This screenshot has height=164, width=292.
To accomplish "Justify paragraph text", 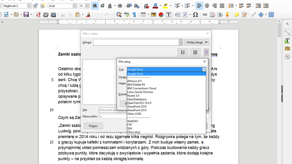I will tap(222, 6).
